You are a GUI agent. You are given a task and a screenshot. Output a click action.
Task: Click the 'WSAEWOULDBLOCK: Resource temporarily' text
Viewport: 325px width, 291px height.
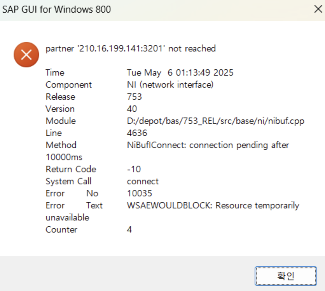point(213,206)
